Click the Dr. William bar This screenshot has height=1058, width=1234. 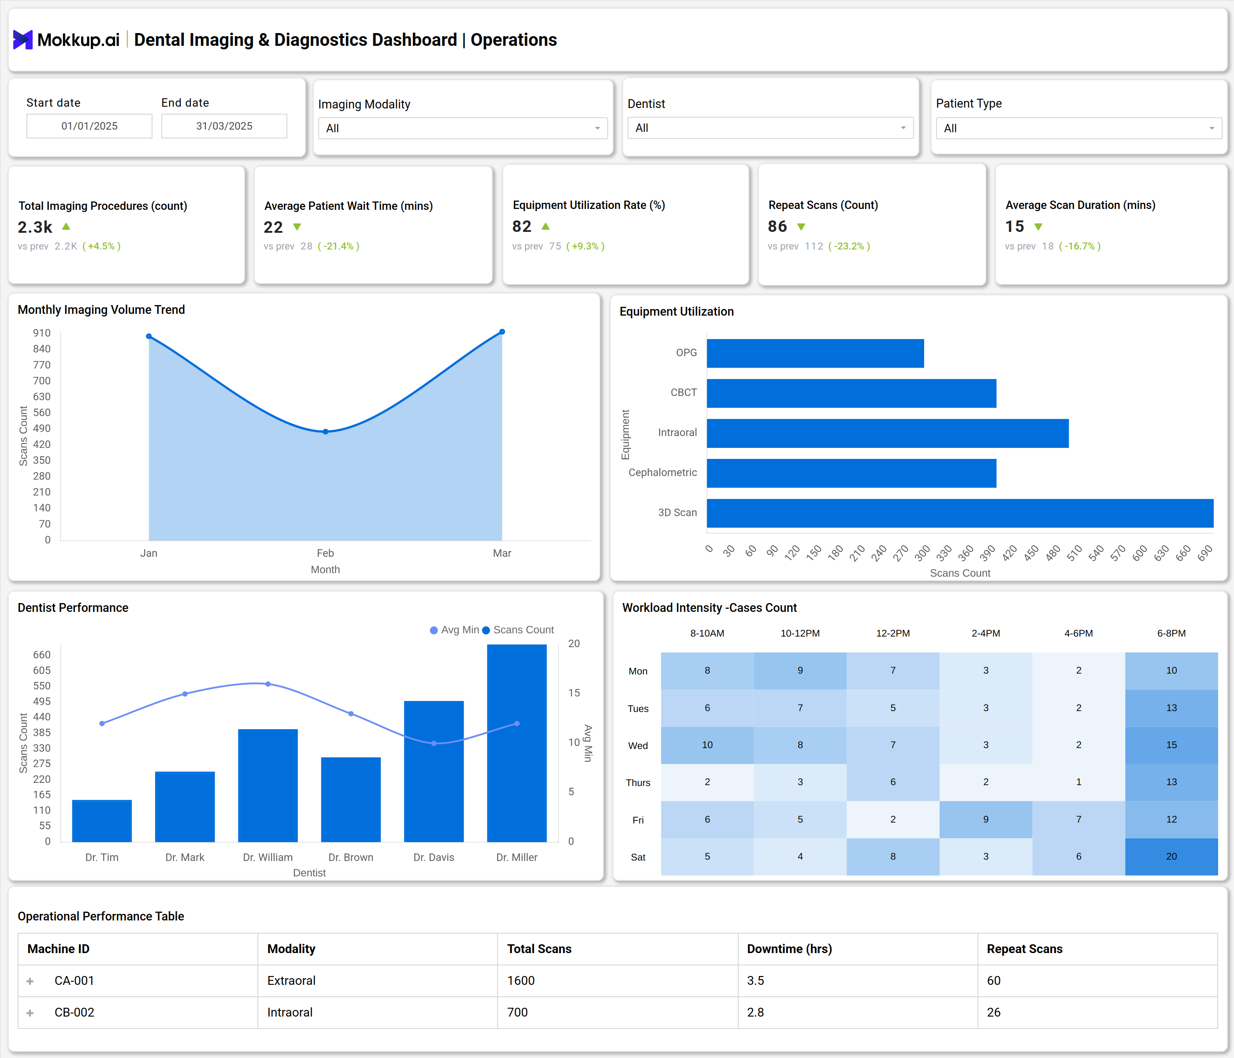point(268,785)
